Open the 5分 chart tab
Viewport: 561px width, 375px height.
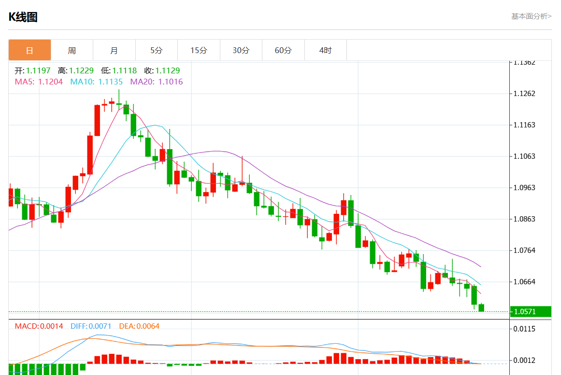pos(157,50)
